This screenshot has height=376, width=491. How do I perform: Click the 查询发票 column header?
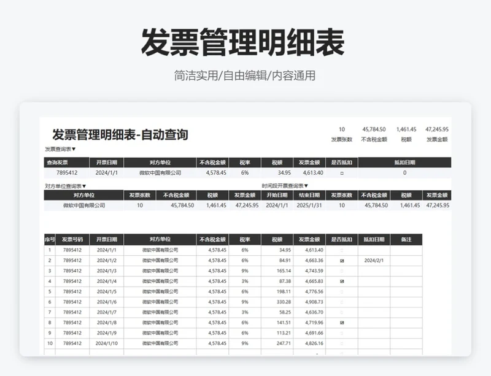[x=67, y=163]
